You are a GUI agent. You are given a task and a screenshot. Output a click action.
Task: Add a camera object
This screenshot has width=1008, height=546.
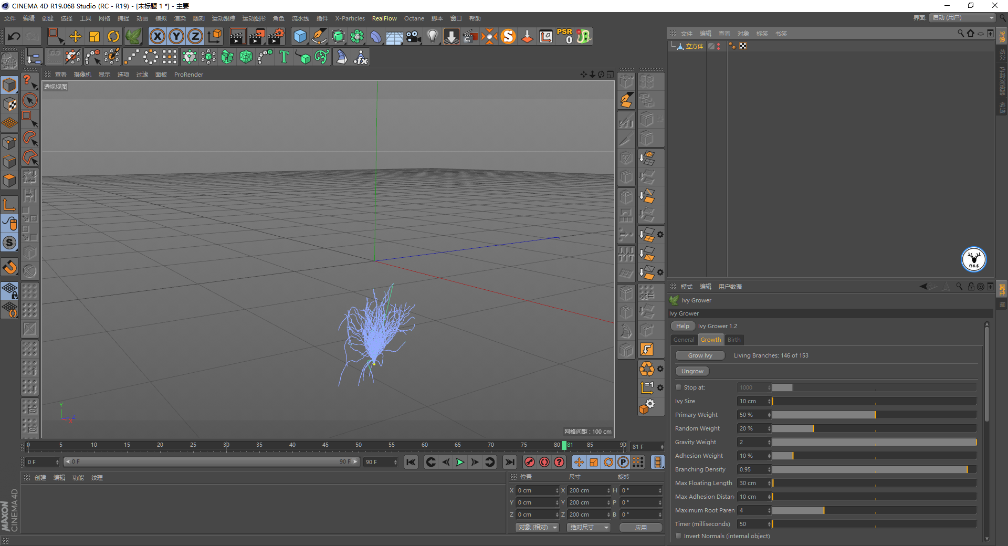(414, 36)
